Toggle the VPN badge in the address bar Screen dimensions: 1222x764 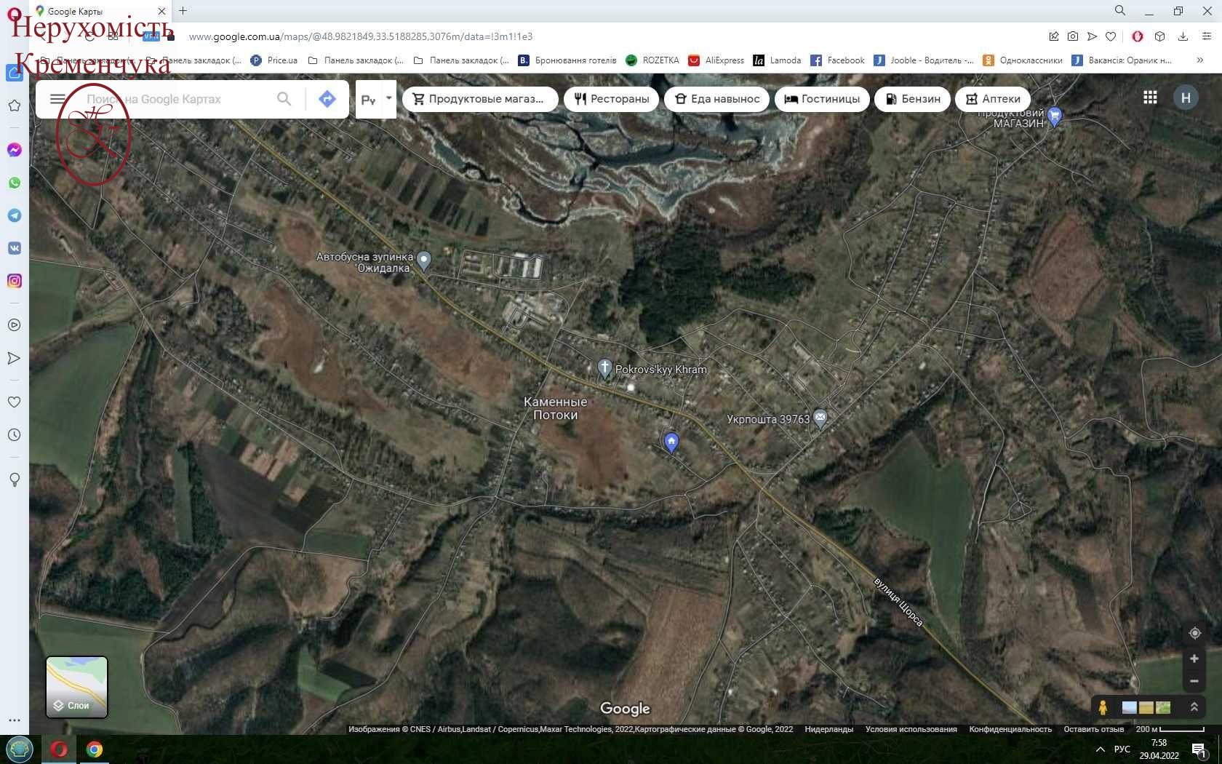[x=151, y=36]
